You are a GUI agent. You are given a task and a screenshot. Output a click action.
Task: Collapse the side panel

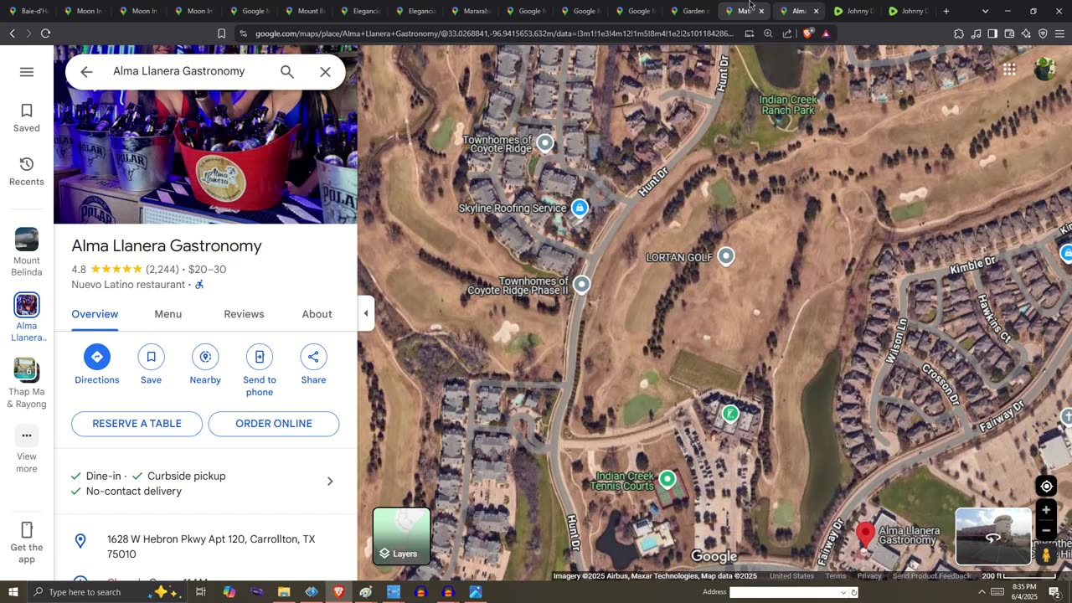point(366,313)
